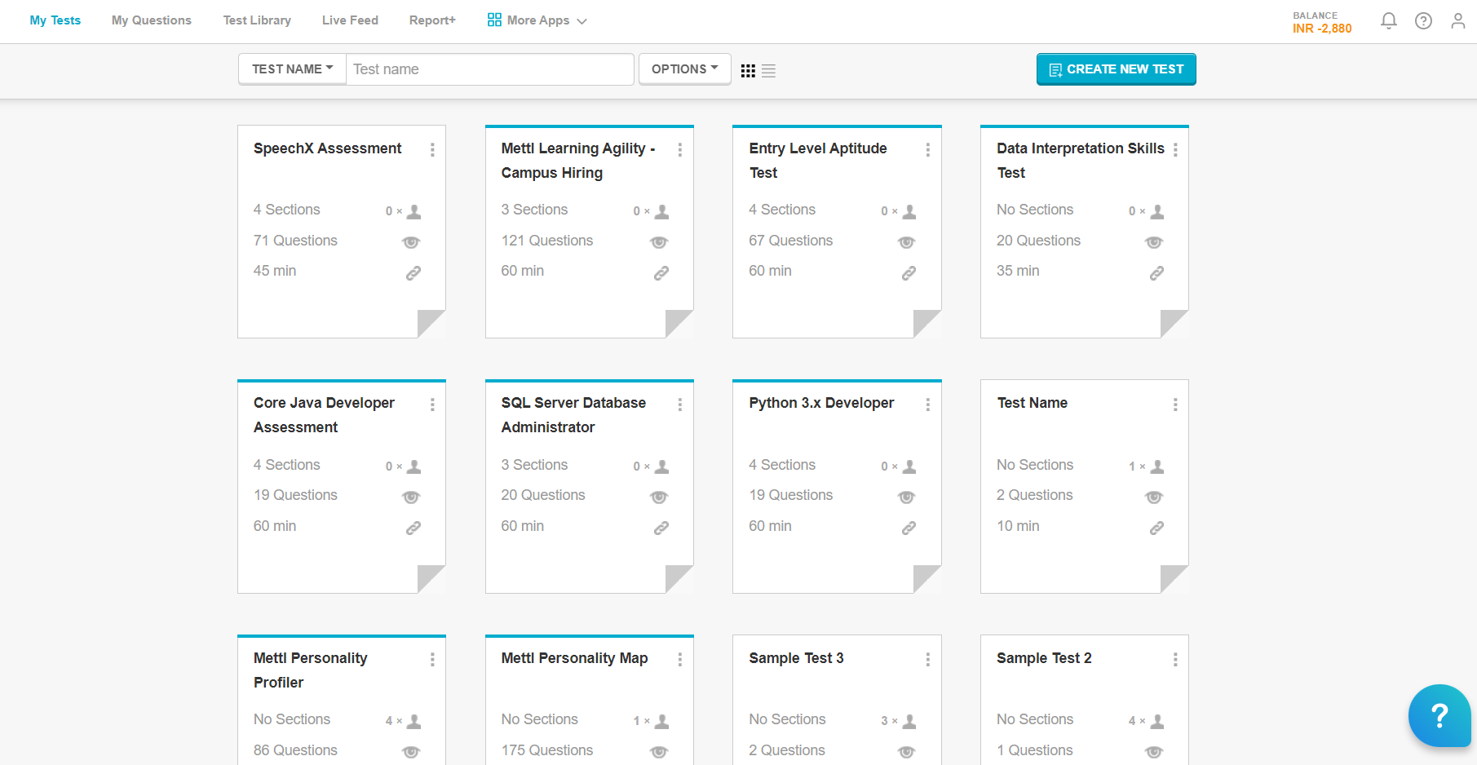
Task: Open the floating blue help chat bubble
Action: coord(1439,715)
